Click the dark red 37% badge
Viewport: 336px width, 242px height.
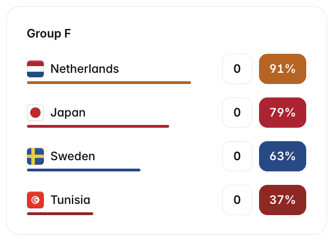(x=283, y=200)
